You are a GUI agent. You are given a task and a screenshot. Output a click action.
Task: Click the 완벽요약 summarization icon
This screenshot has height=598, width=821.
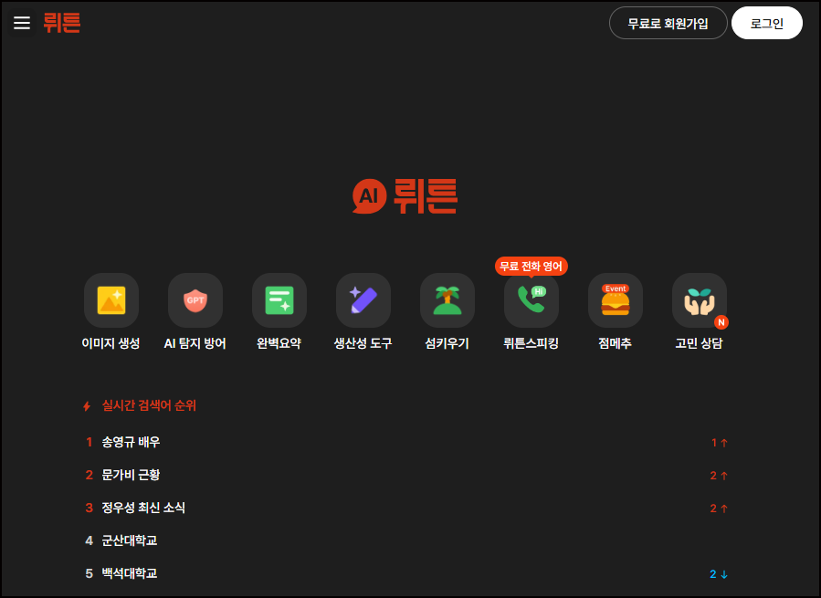pos(279,299)
